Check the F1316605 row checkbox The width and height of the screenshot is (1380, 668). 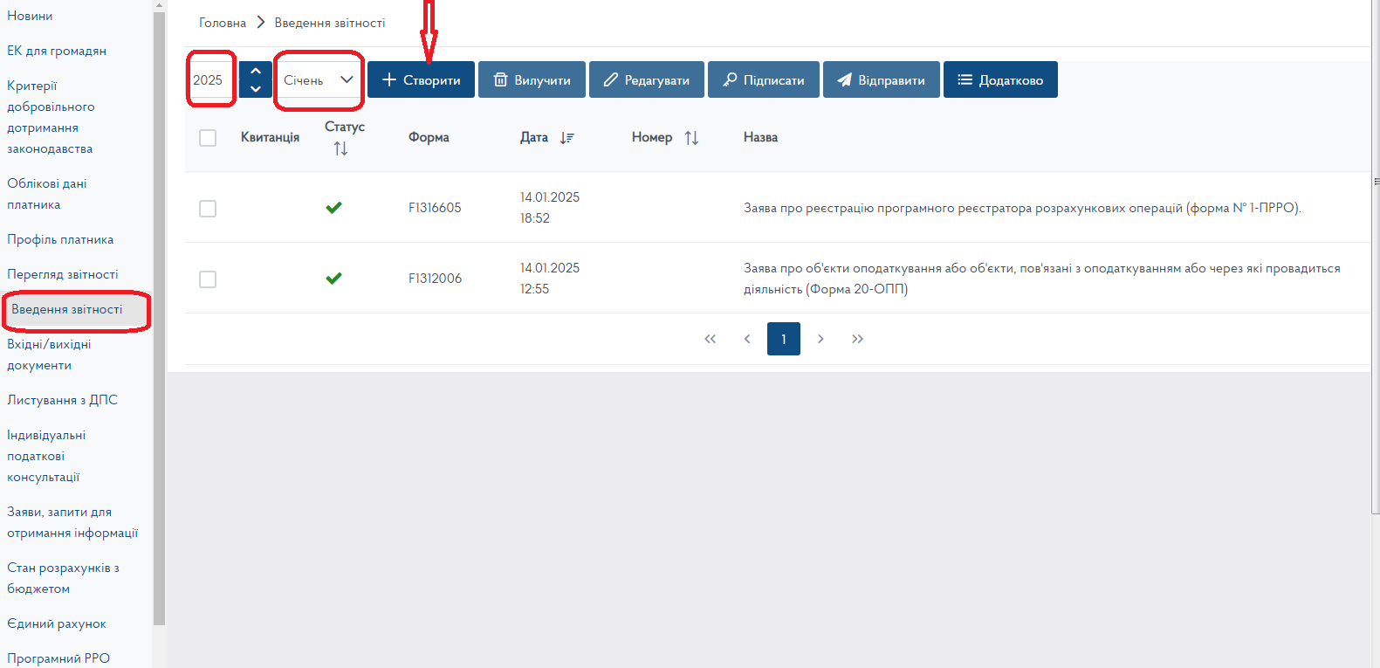tap(208, 209)
